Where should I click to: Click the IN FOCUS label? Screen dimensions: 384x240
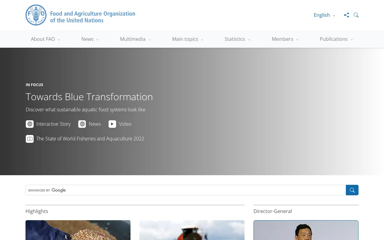[x=34, y=85]
